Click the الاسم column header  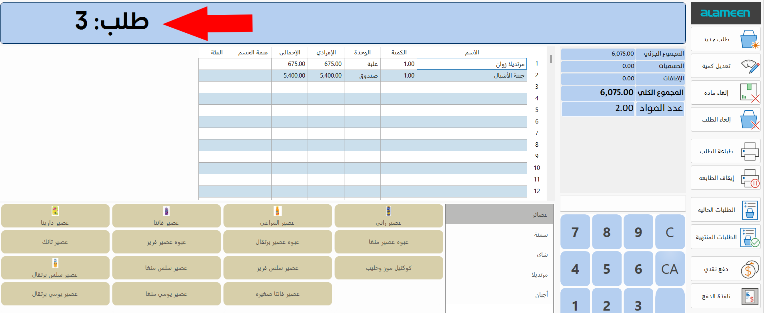click(472, 52)
